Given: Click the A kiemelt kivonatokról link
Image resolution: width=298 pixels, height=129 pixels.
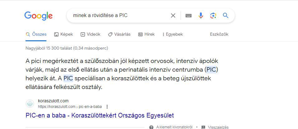Looking at the screenshot, I should pos(174,127).
